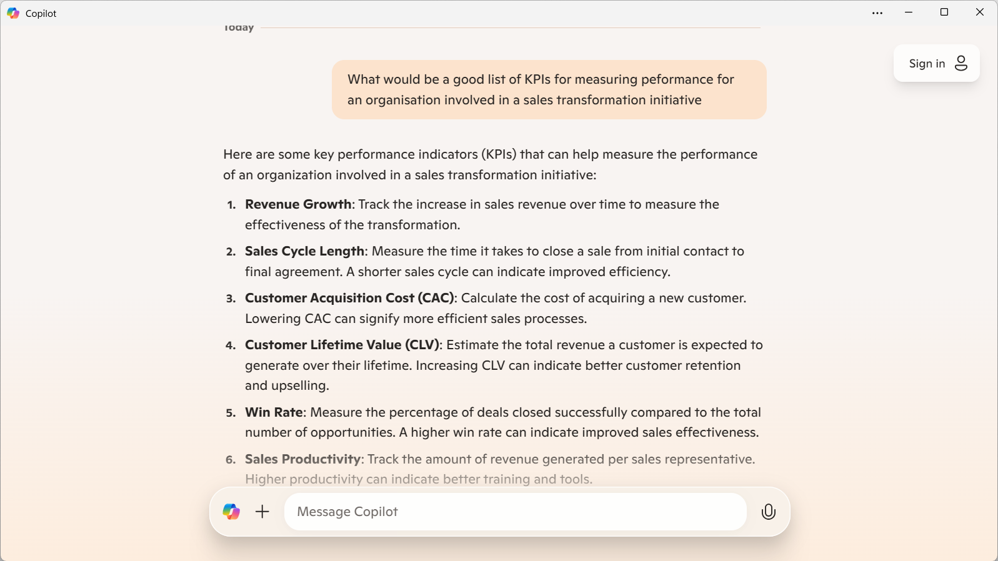Activate the microphone for voice input
Viewport: 998px width, 561px height.
tap(768, 512)
